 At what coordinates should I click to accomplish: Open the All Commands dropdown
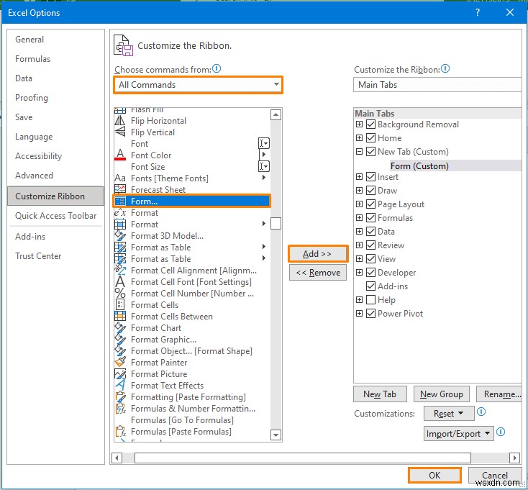tap(199, 84)
